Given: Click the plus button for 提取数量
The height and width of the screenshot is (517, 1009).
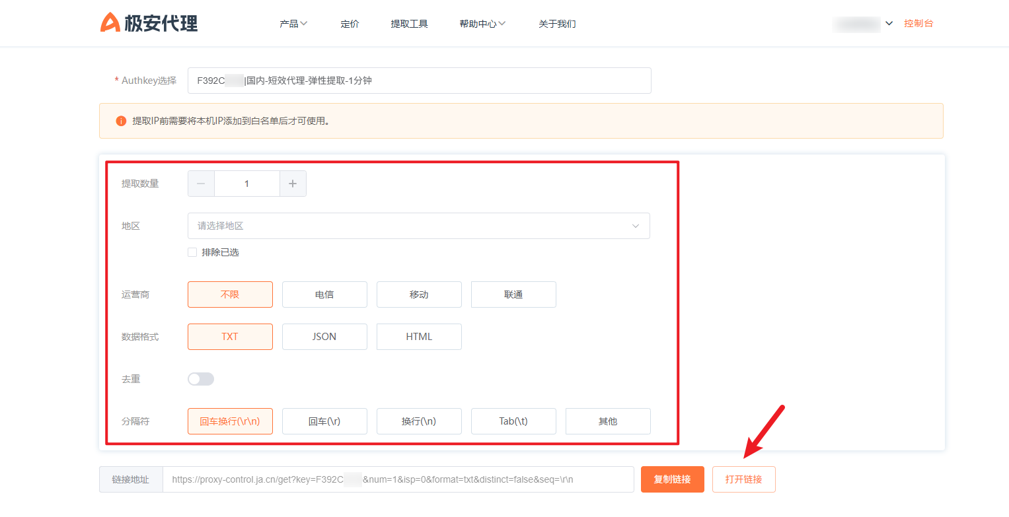Looking at the screenshot, I should click(x=293, y=184).
